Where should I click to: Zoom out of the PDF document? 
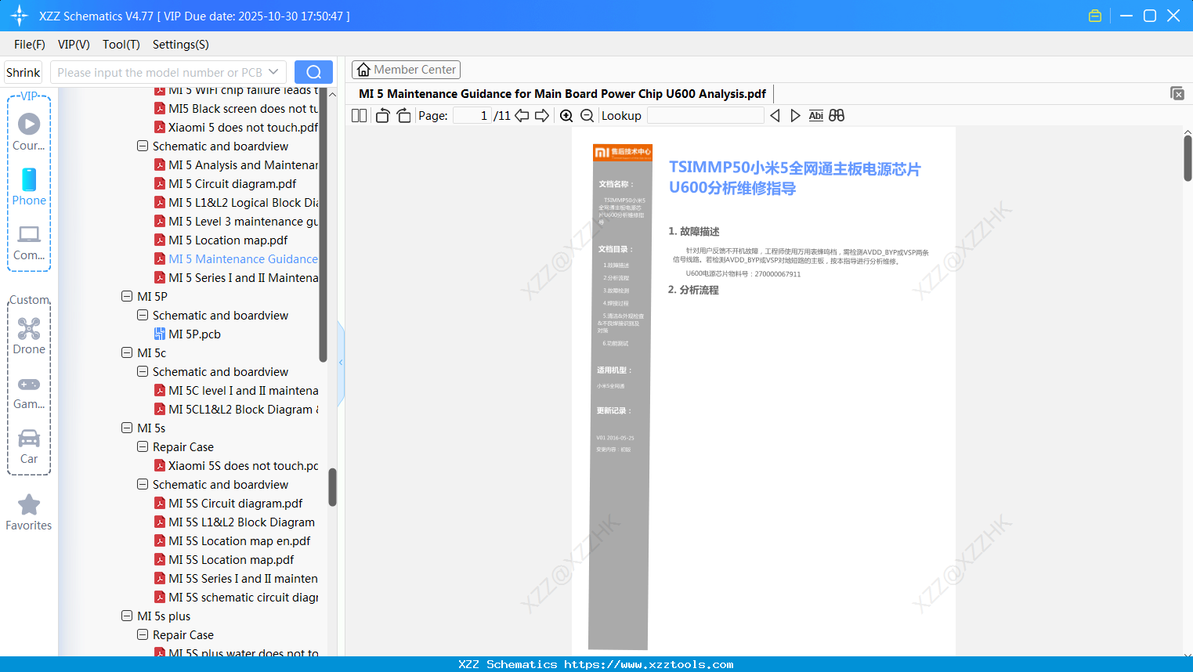pos(586,115)
